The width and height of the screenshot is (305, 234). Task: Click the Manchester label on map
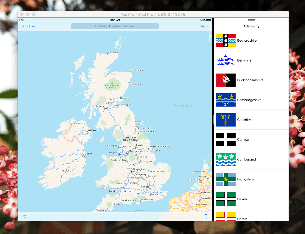pos(135,151)
